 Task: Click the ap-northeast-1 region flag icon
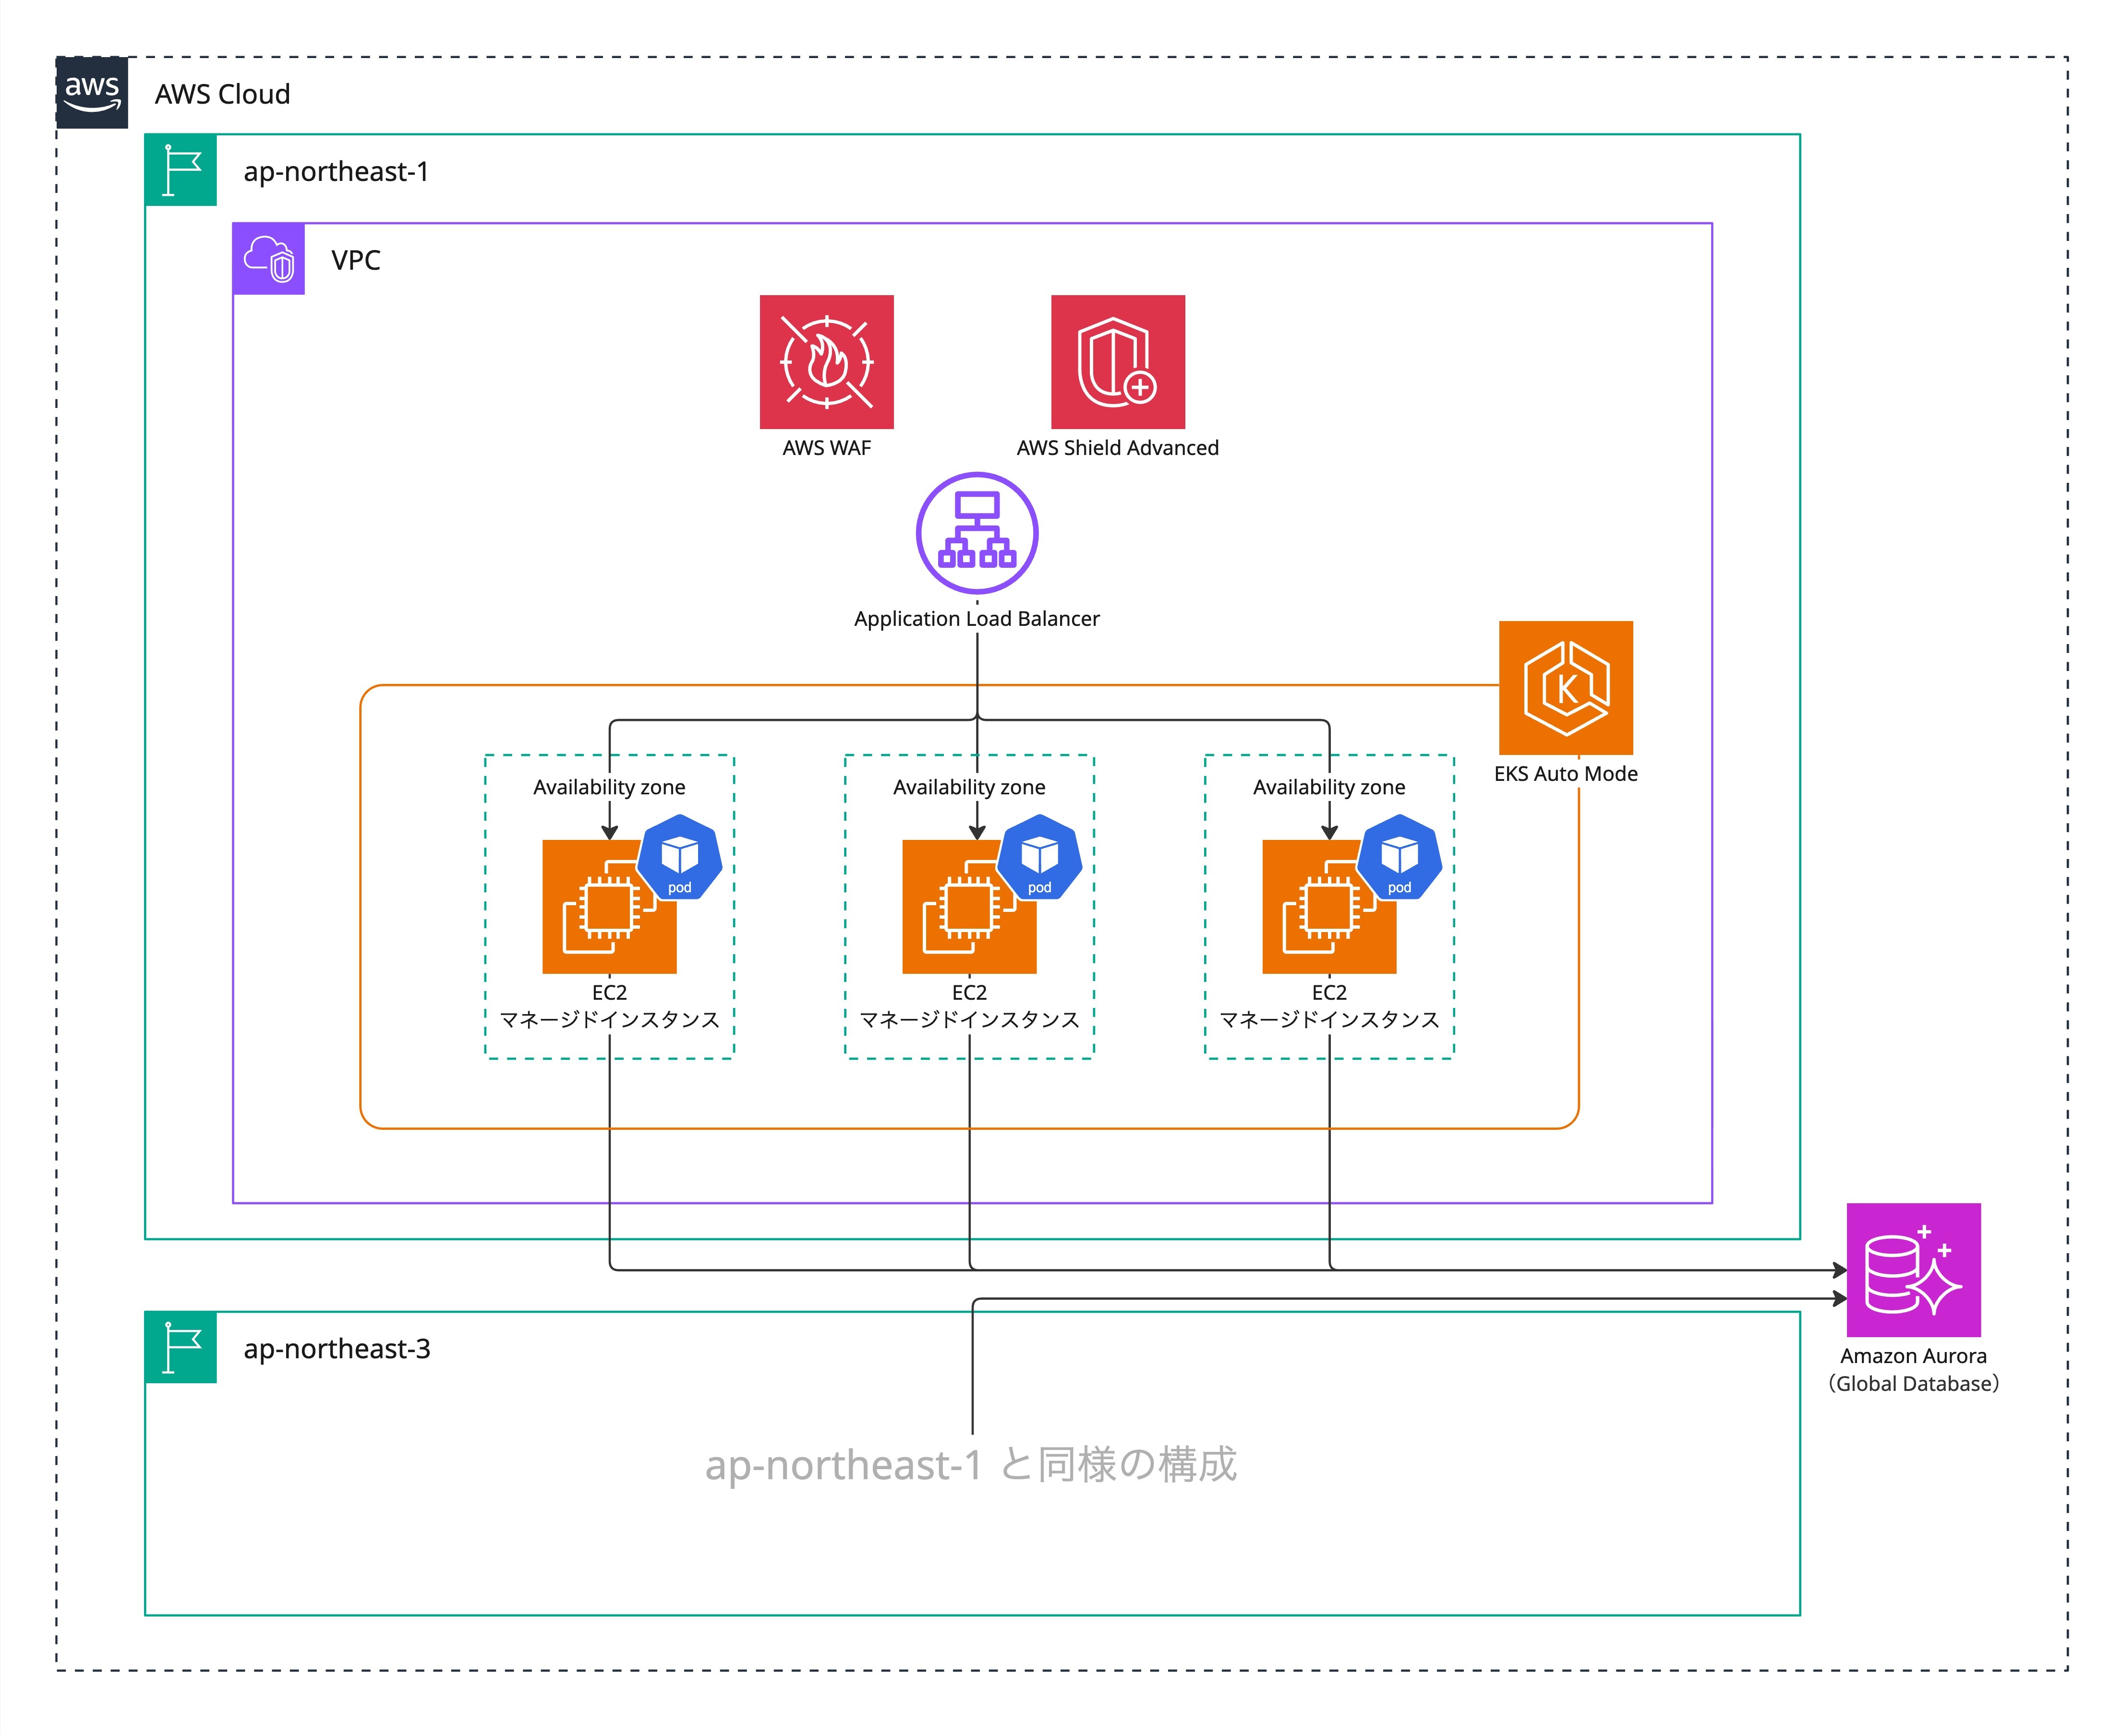tap(181, 170)
